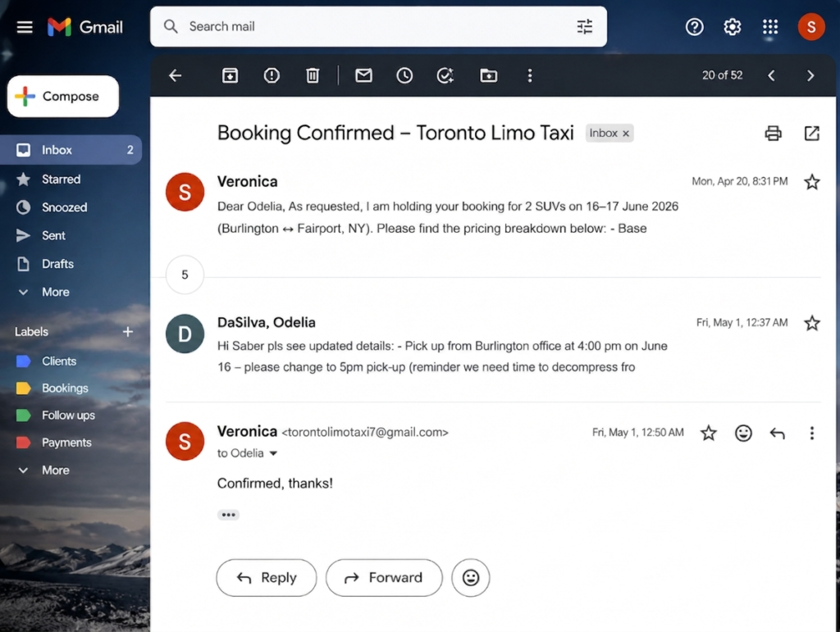This screenshot has height=632, width=840.
Task: Star the May 1 12:50 AM message
Action: click(708, 432)
